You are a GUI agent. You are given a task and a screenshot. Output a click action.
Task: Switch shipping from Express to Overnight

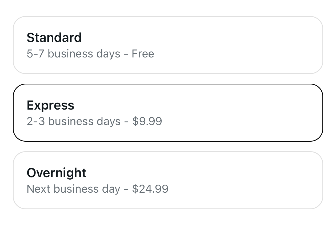(x=168, y=180)
